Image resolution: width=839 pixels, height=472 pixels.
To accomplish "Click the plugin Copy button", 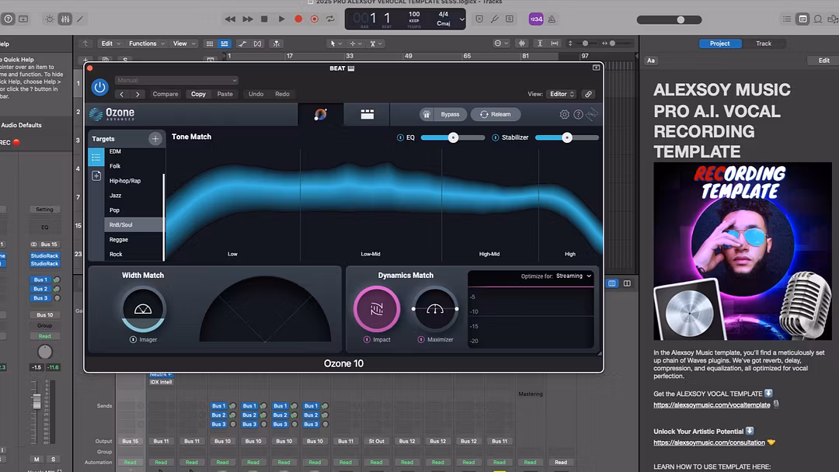I will pyautogui.click(x=199, y=94).
